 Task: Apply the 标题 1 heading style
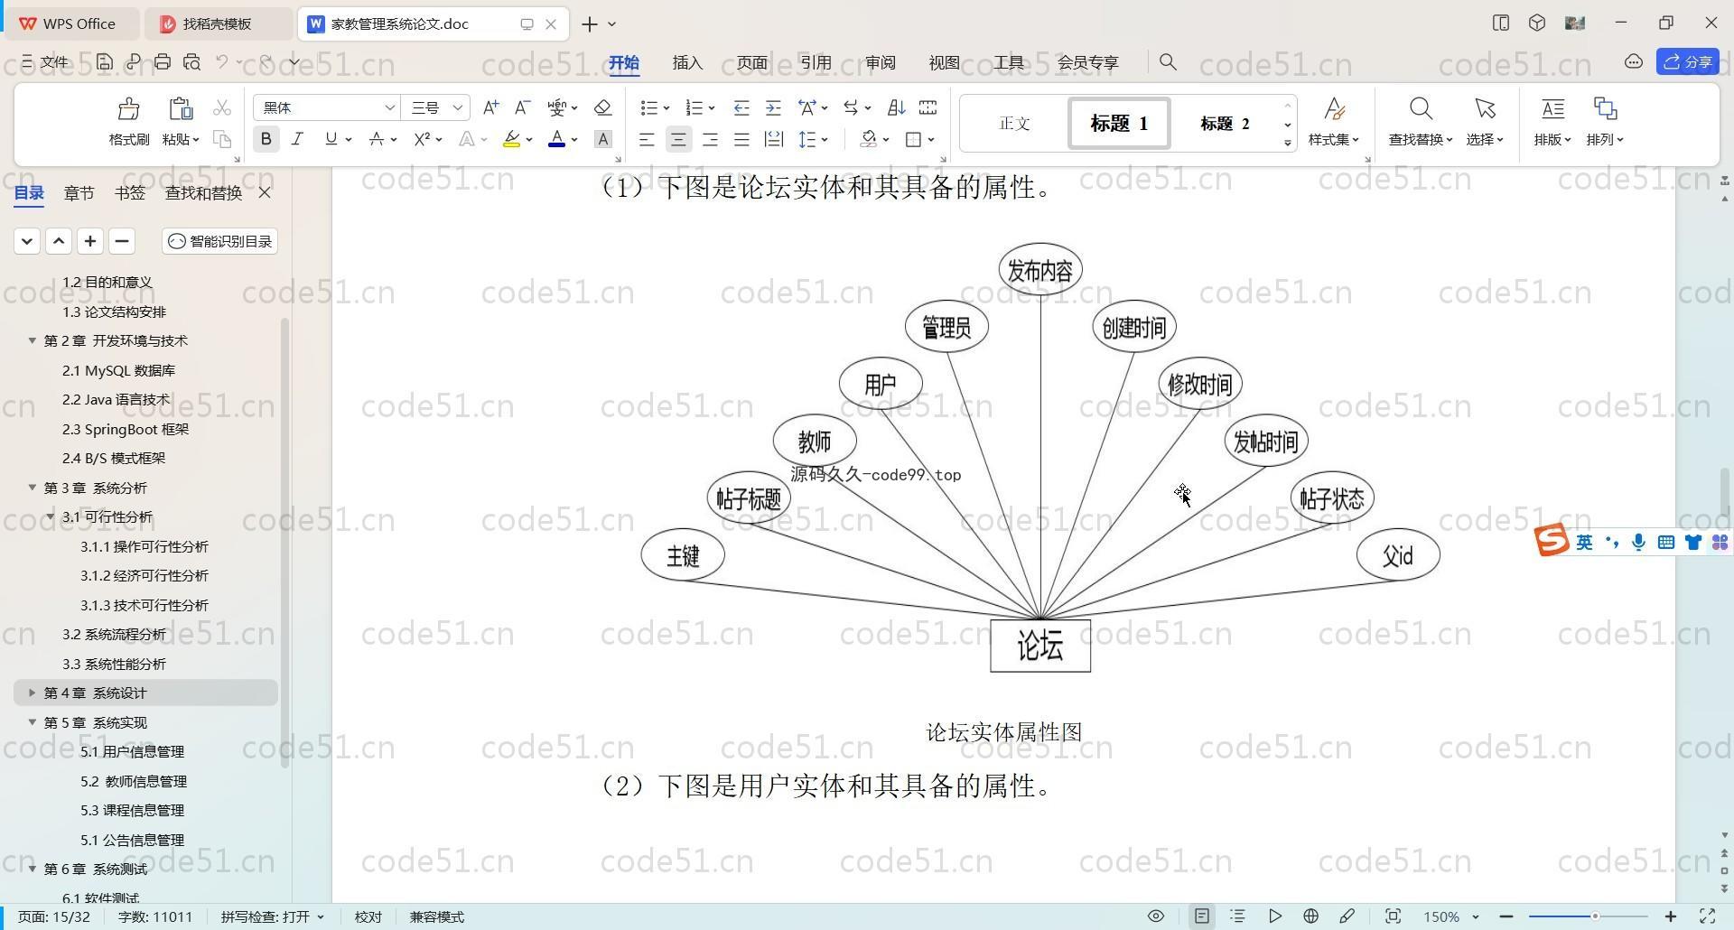point(1118,123)
